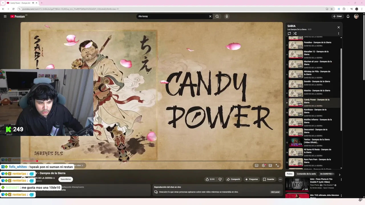Screen dimensions: 365x205
Task: Open the playlist more options menu
Action: coord(338,33)
